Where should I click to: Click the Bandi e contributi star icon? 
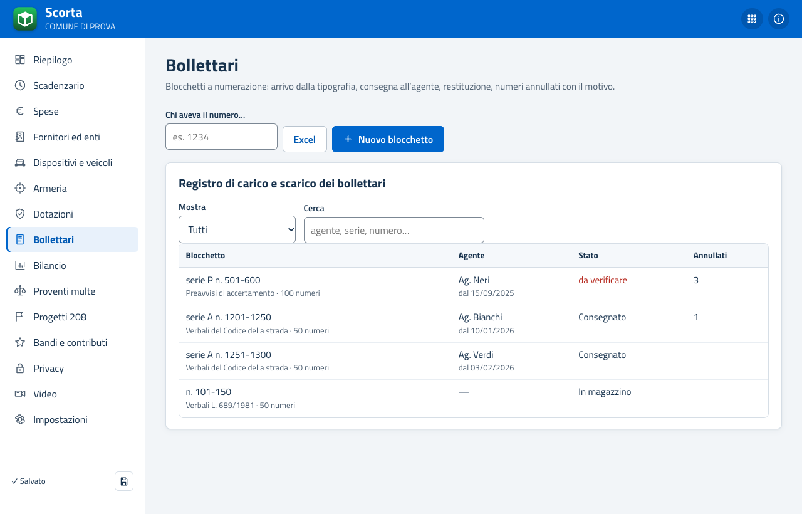tap(20, 343)
